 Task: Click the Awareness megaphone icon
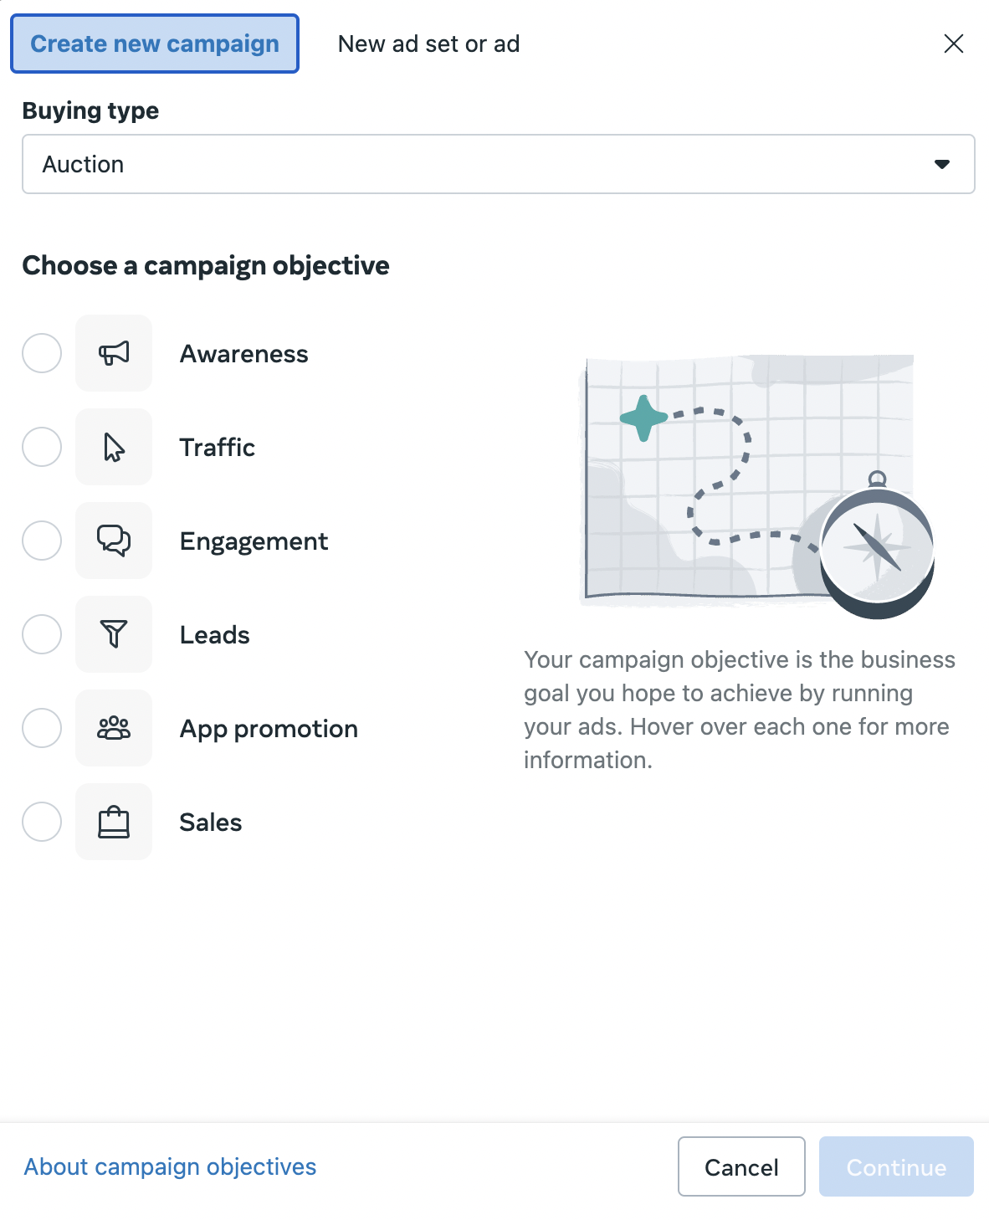click(x=114, y=353)
